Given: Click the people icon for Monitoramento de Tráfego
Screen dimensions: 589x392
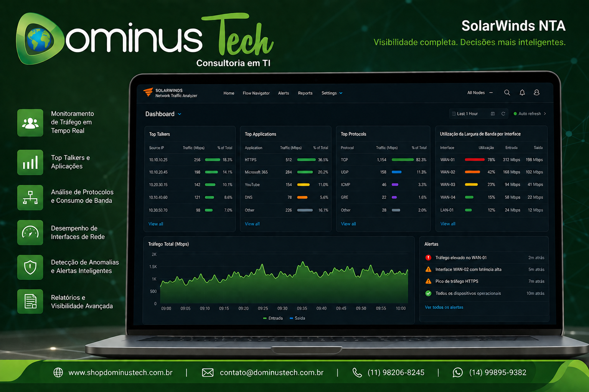Looking at the screenshot, I should [30, 122].
